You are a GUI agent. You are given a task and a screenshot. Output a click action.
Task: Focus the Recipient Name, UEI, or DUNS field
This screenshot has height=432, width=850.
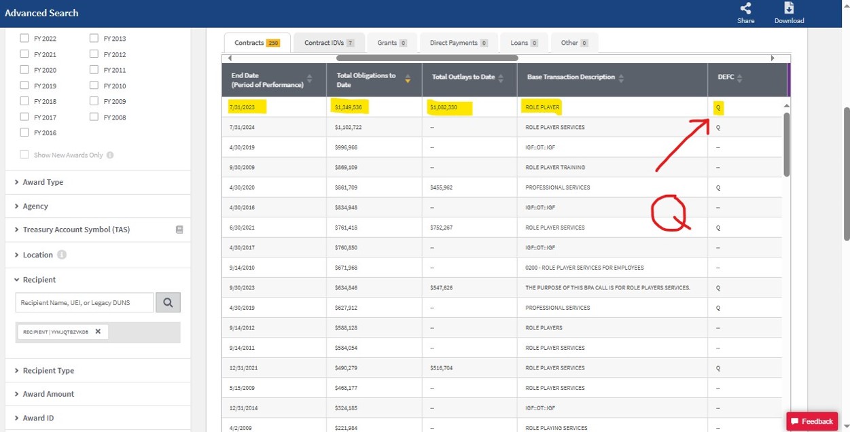click(x=84, y=302)
